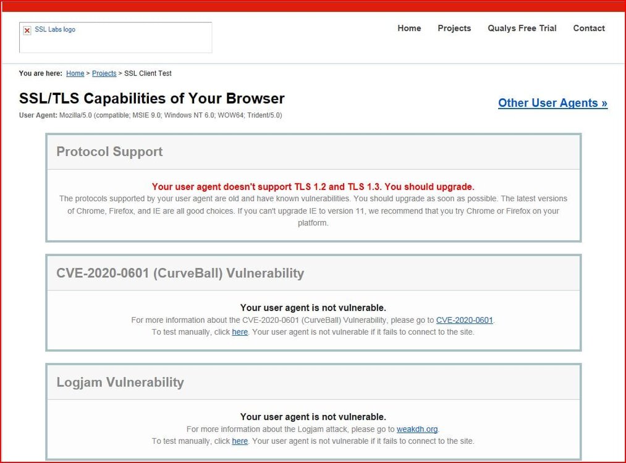Click 'here' to test CurveBall manually
Screen dimensions: 626x463
tap(240, 332)
